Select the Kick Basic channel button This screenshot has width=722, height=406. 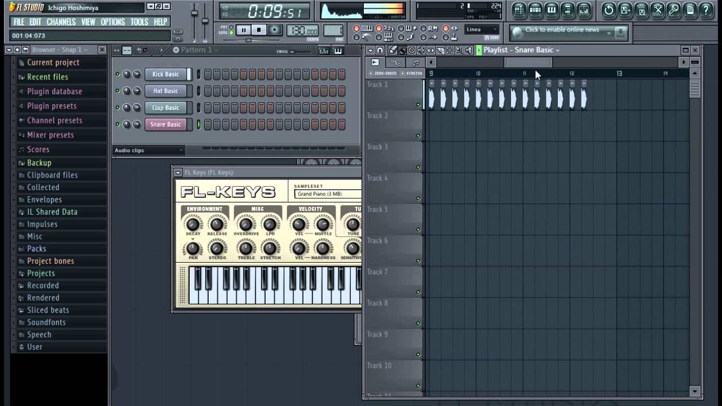coord(165,74)
